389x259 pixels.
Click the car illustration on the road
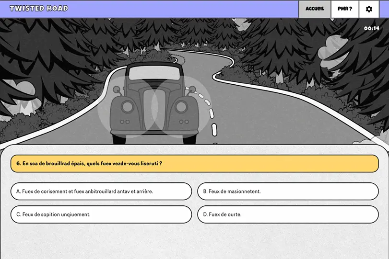coord(154,103)
